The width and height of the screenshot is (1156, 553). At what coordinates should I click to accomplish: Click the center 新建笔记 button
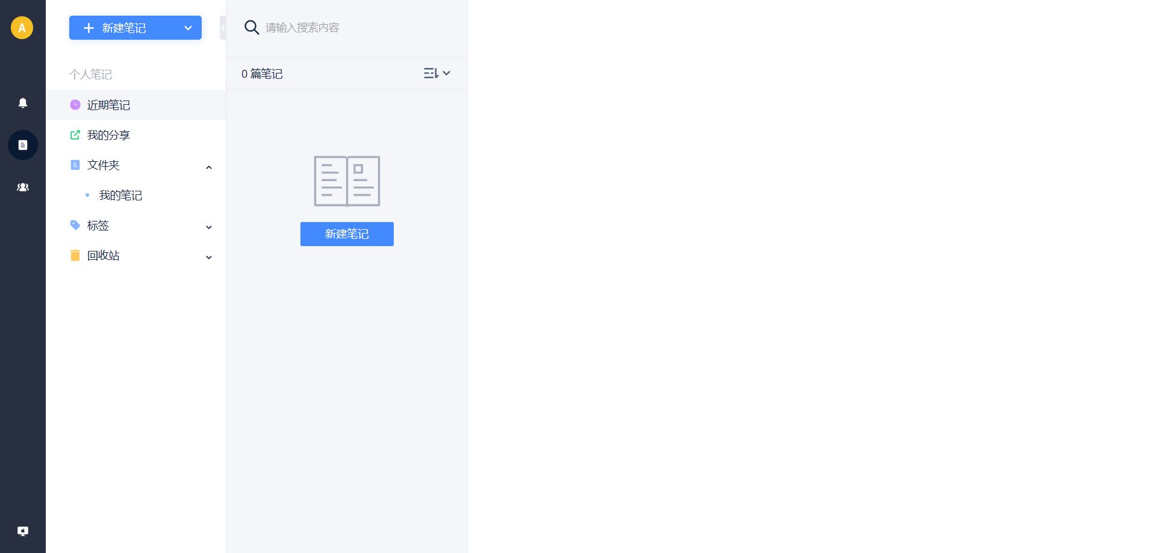pos(347,234)
